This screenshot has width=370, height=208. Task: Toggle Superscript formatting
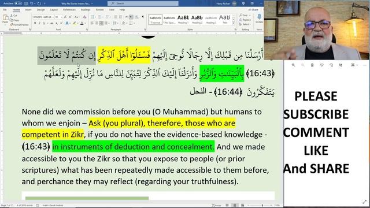(x=61, y=23)
